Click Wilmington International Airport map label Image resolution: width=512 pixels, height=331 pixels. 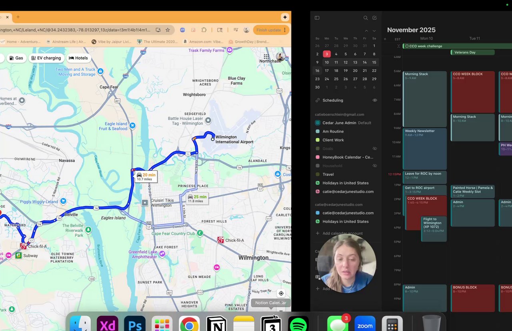click(x=234, y=139)
